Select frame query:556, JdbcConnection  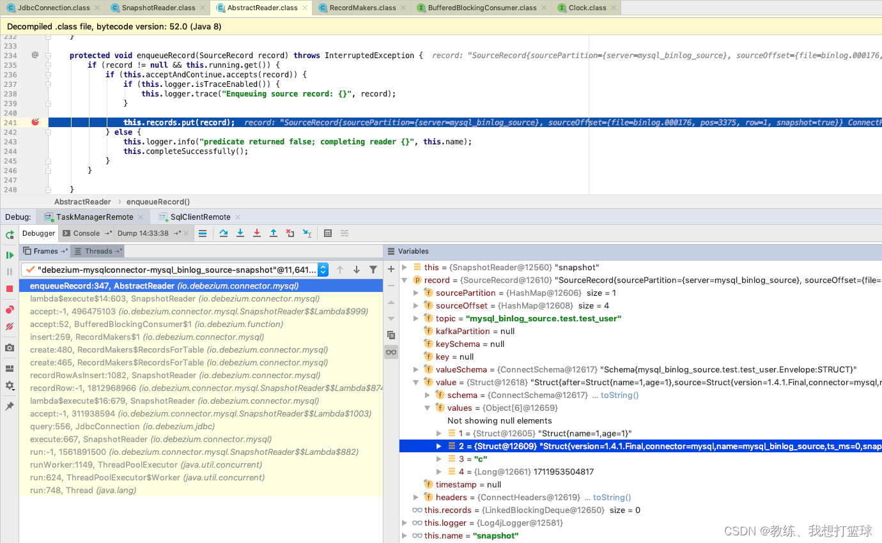201,426
